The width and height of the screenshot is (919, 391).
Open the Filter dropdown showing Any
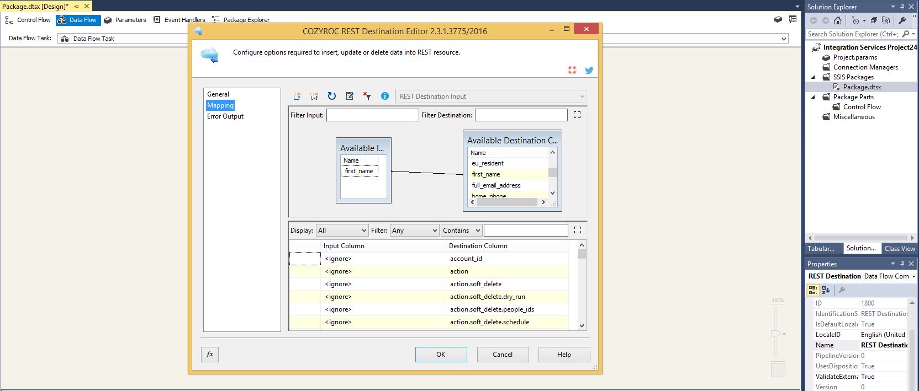coord(414,231)
